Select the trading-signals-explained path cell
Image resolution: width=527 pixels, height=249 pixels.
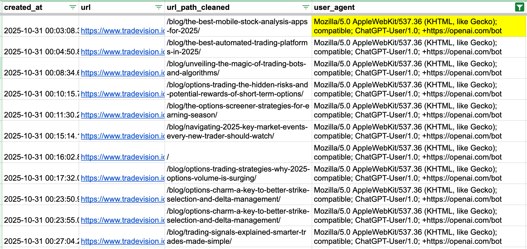[238, 237]
